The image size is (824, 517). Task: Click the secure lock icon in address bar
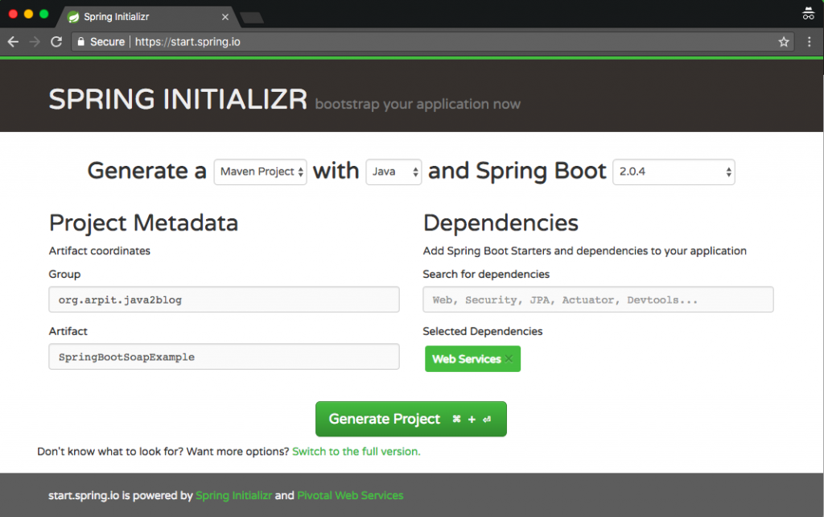tap(80, 41)
